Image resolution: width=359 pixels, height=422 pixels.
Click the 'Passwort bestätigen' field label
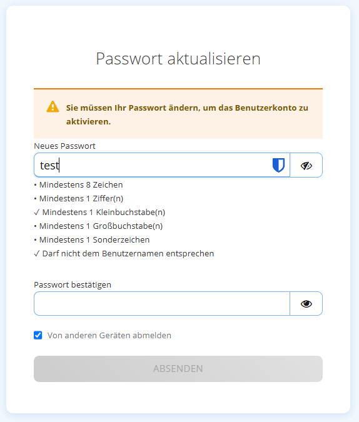click(x=73, y=284)
